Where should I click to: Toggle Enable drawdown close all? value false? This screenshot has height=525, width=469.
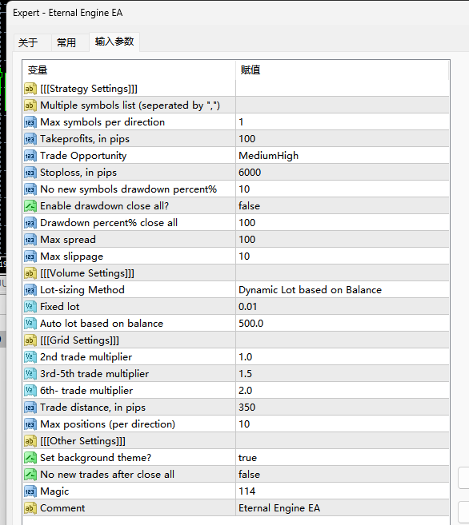343,206
